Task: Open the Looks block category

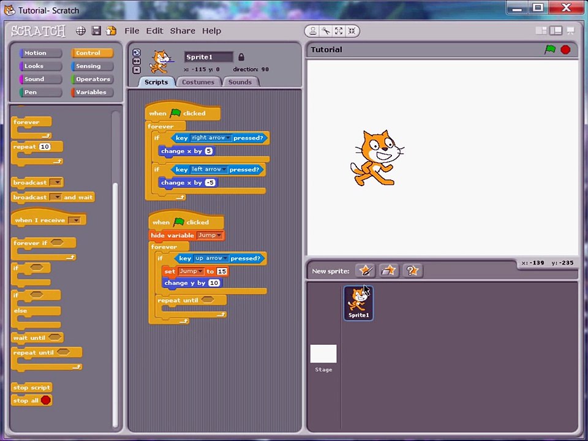Action: [40, 66]
